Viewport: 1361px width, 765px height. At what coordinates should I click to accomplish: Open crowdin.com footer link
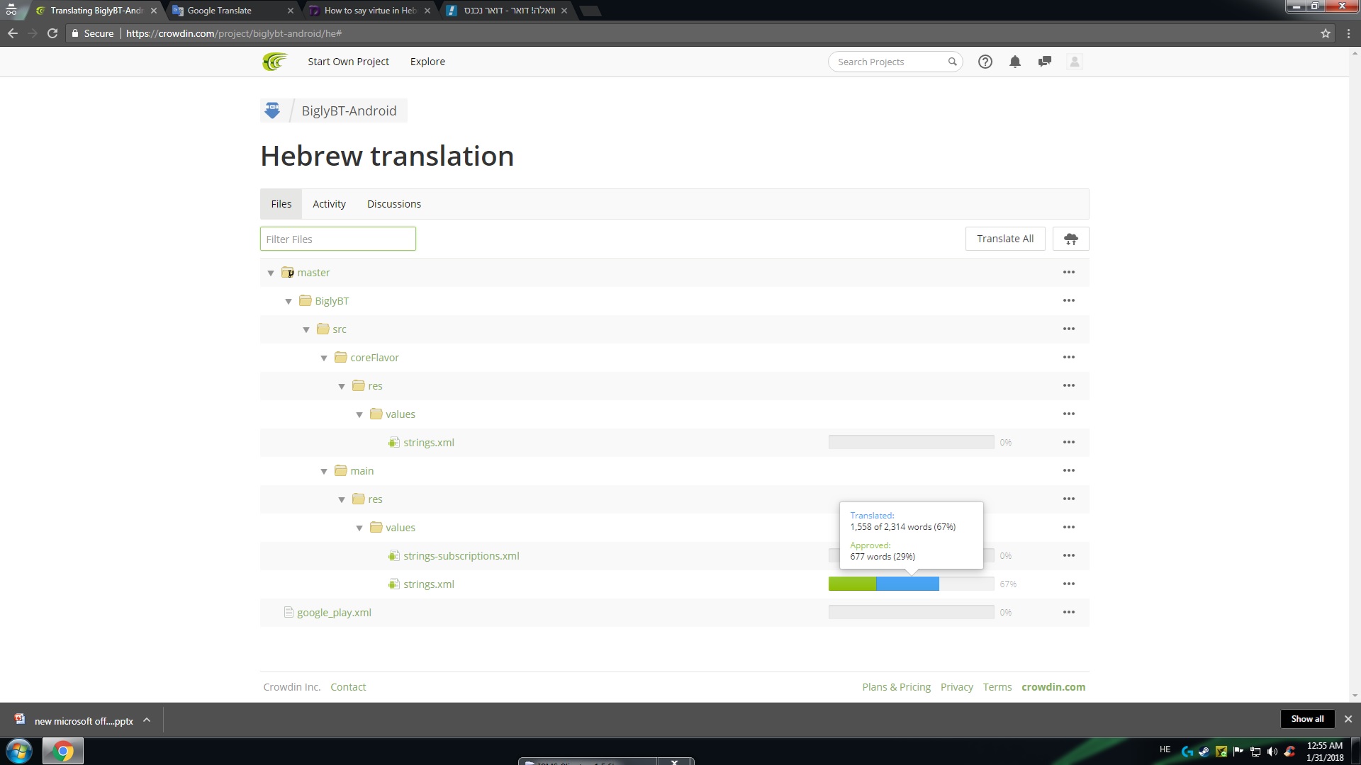click(1053, 687)
